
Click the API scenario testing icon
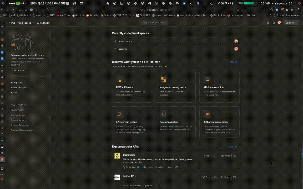tap(120, 114)
